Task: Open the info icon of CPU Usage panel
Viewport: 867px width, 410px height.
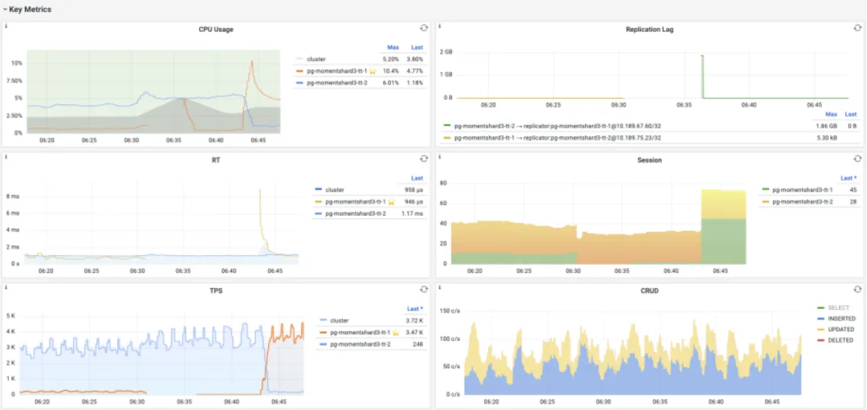Action: point(6,26)
